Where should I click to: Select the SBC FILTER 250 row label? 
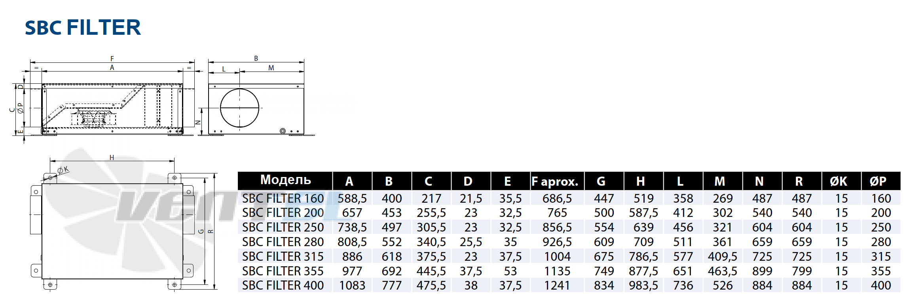coord(283,228)
